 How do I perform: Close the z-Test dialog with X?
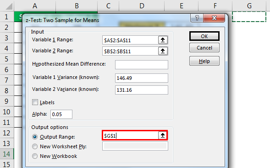214,18
